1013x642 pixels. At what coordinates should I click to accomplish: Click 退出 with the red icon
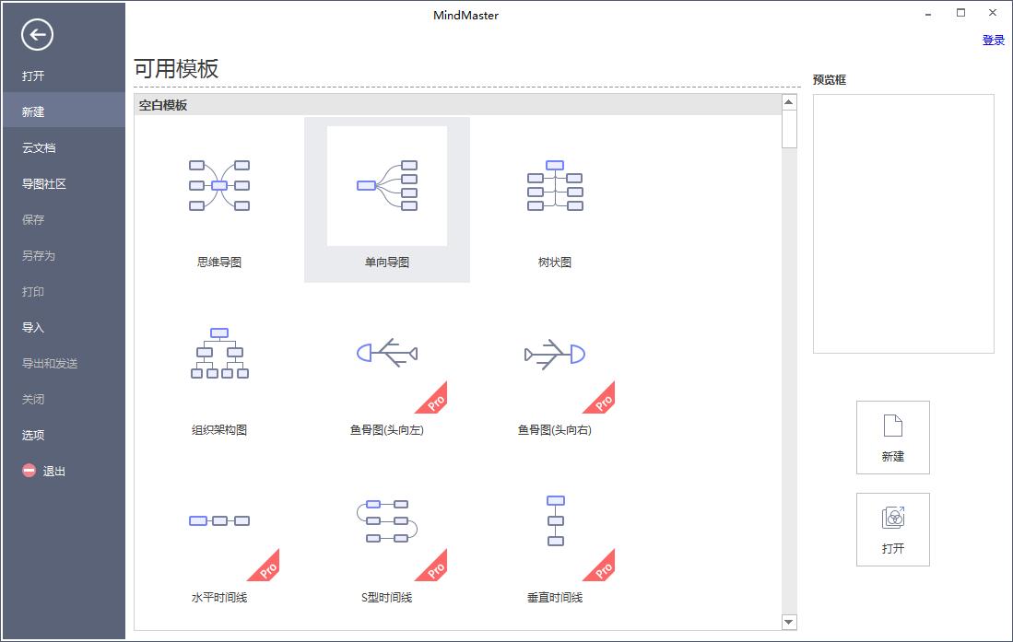[x=43, y=471]
